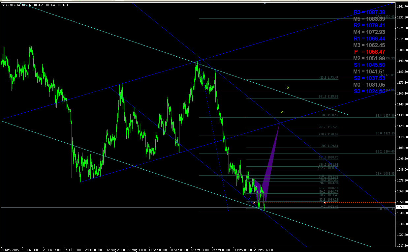
Task: Click the chart shift triangle on top edge
Action: pyautogui.click(x=264, y=3)
